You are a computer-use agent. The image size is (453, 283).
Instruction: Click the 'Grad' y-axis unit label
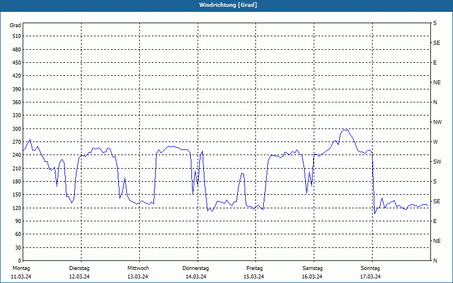coord(15,25)
